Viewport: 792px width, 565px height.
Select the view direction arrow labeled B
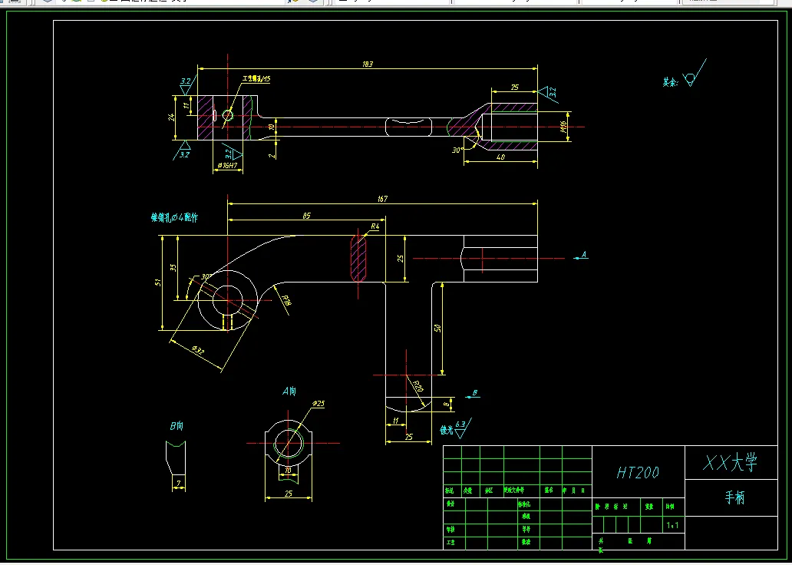pyautogui.click(x=472, y=395)
